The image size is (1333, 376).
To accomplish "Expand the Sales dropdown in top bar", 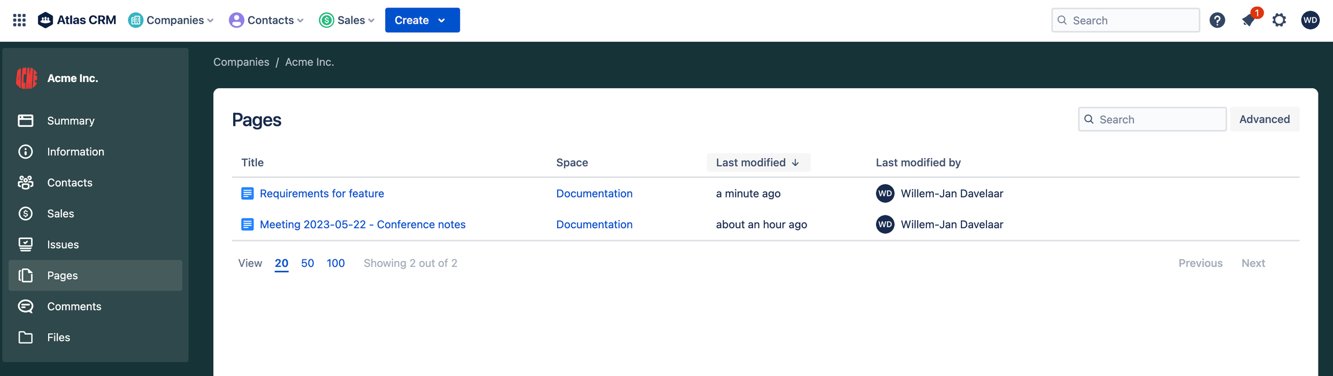I will click(347, 20).
